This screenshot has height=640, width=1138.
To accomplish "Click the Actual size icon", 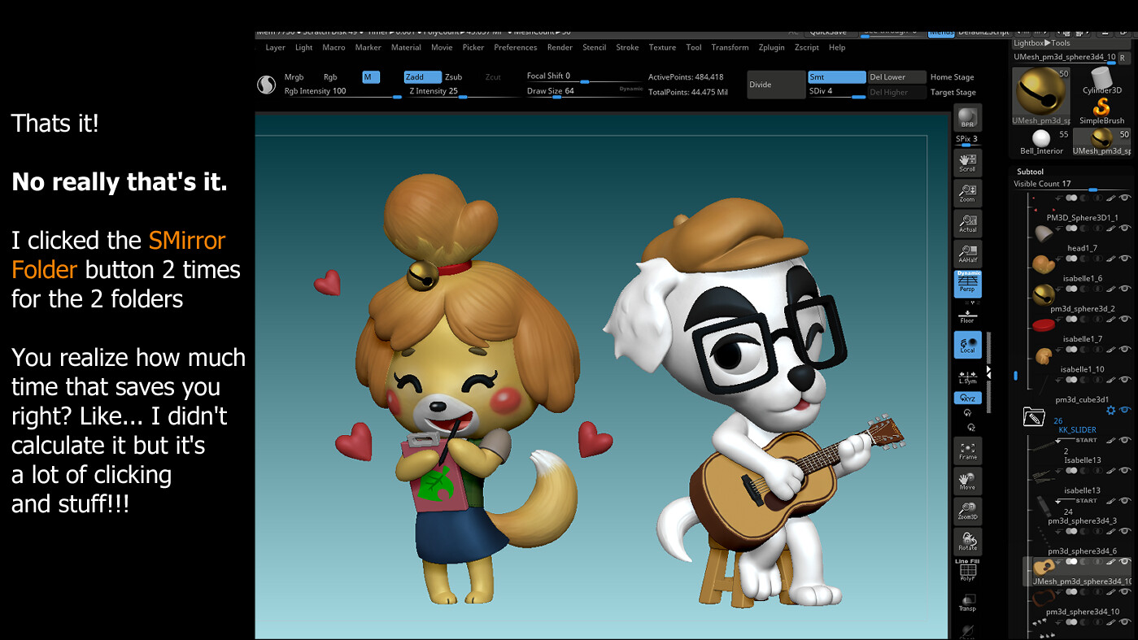I will point(967,223).
